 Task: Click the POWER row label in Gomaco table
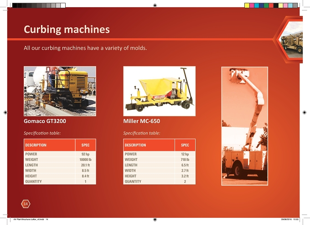point(31,154)
